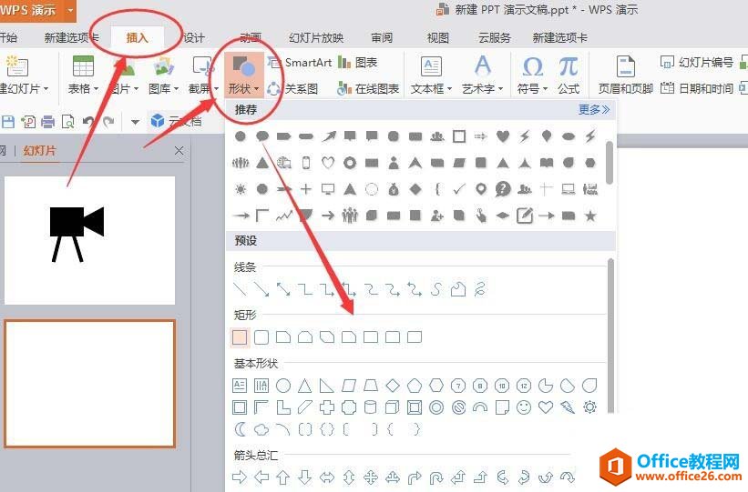Open the 形状 shapes dropdown
748x492 pixels.
point(244,75)
